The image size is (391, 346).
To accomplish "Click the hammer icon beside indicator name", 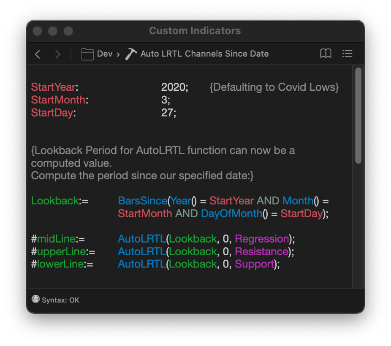I will pyautogui.click(x=131, y=54).
